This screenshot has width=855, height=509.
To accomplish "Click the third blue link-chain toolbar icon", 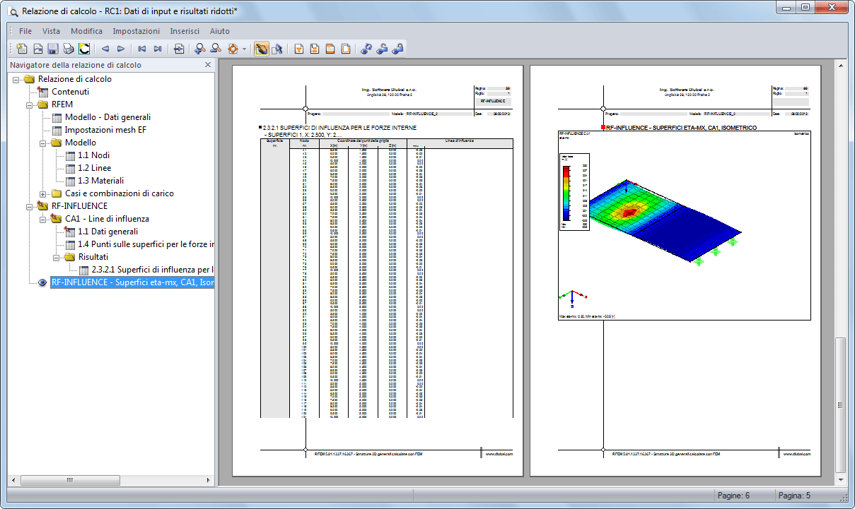I will click(397, 49).
